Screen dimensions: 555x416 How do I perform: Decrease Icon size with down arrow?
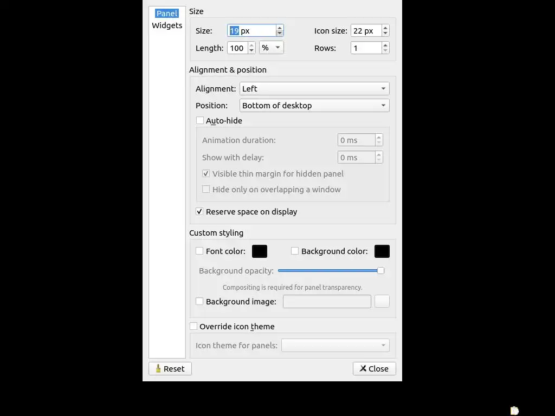[385, 34]
